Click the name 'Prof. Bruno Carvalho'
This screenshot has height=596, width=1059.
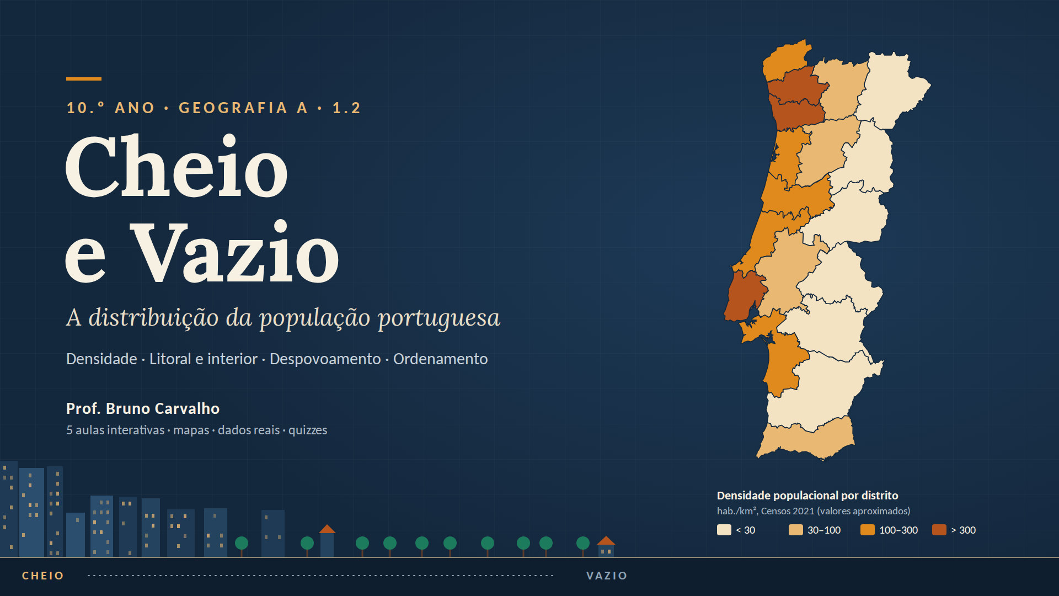pyautogui.click(x=143, y=408)
